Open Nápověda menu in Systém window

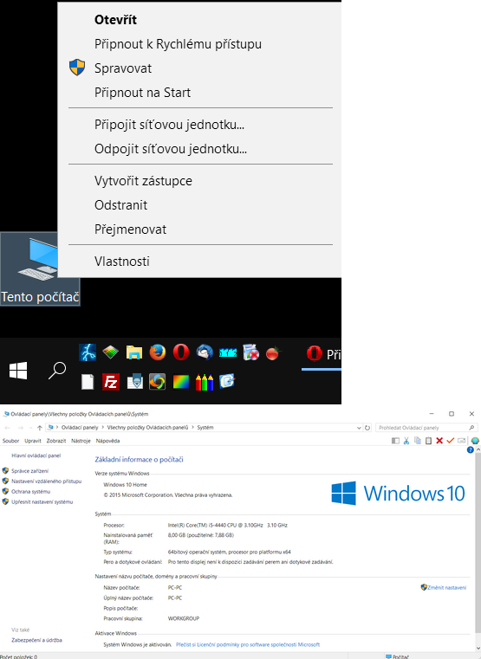tap(107, 441)
